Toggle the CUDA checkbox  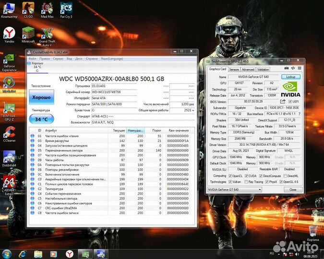pyautogui.click(x=246, y=176)
